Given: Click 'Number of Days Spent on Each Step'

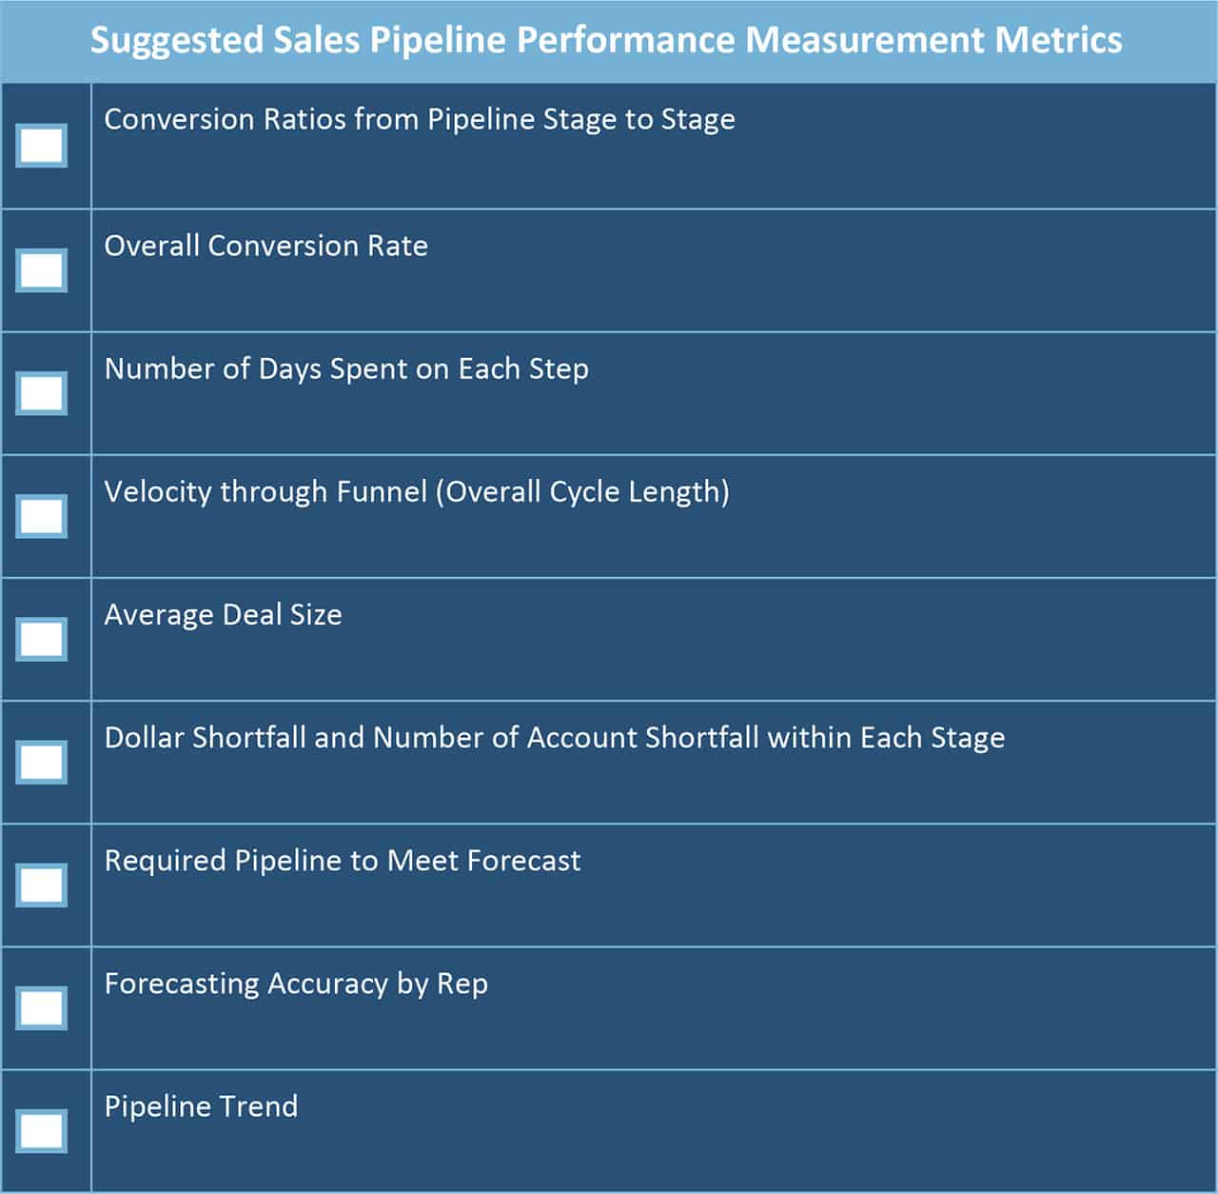Looking at the screenshot, I should [346, 368].
